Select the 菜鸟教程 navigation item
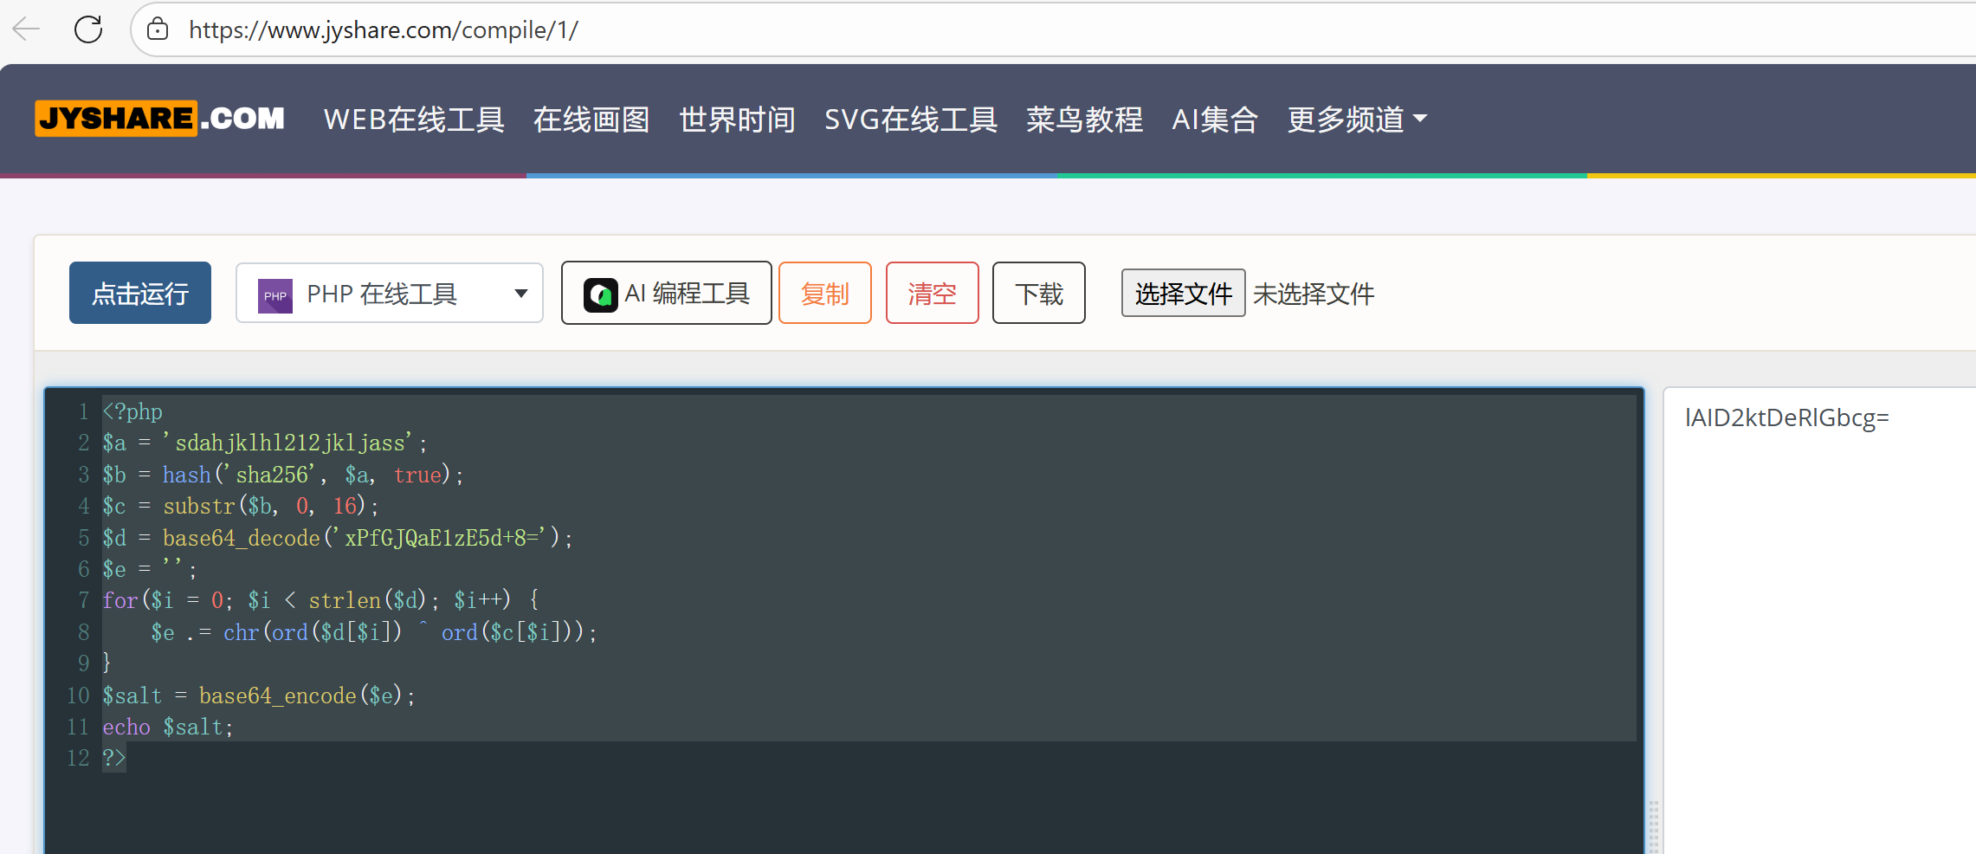 (1084, 120)
